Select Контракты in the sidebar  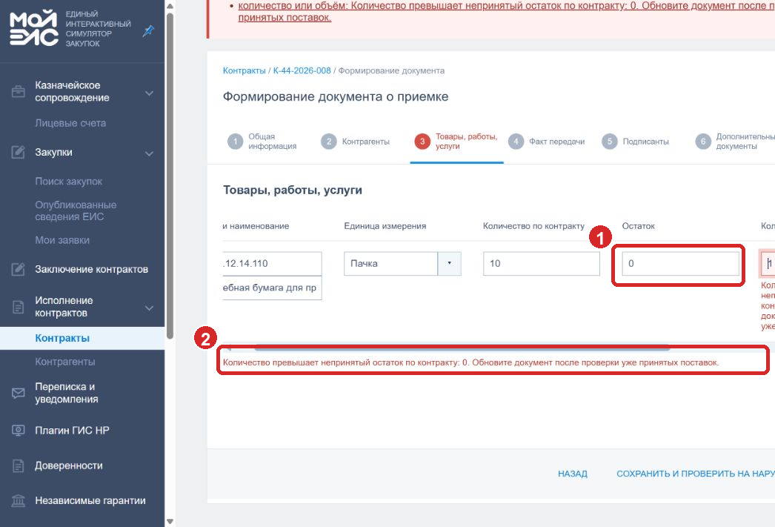[82, 338]
